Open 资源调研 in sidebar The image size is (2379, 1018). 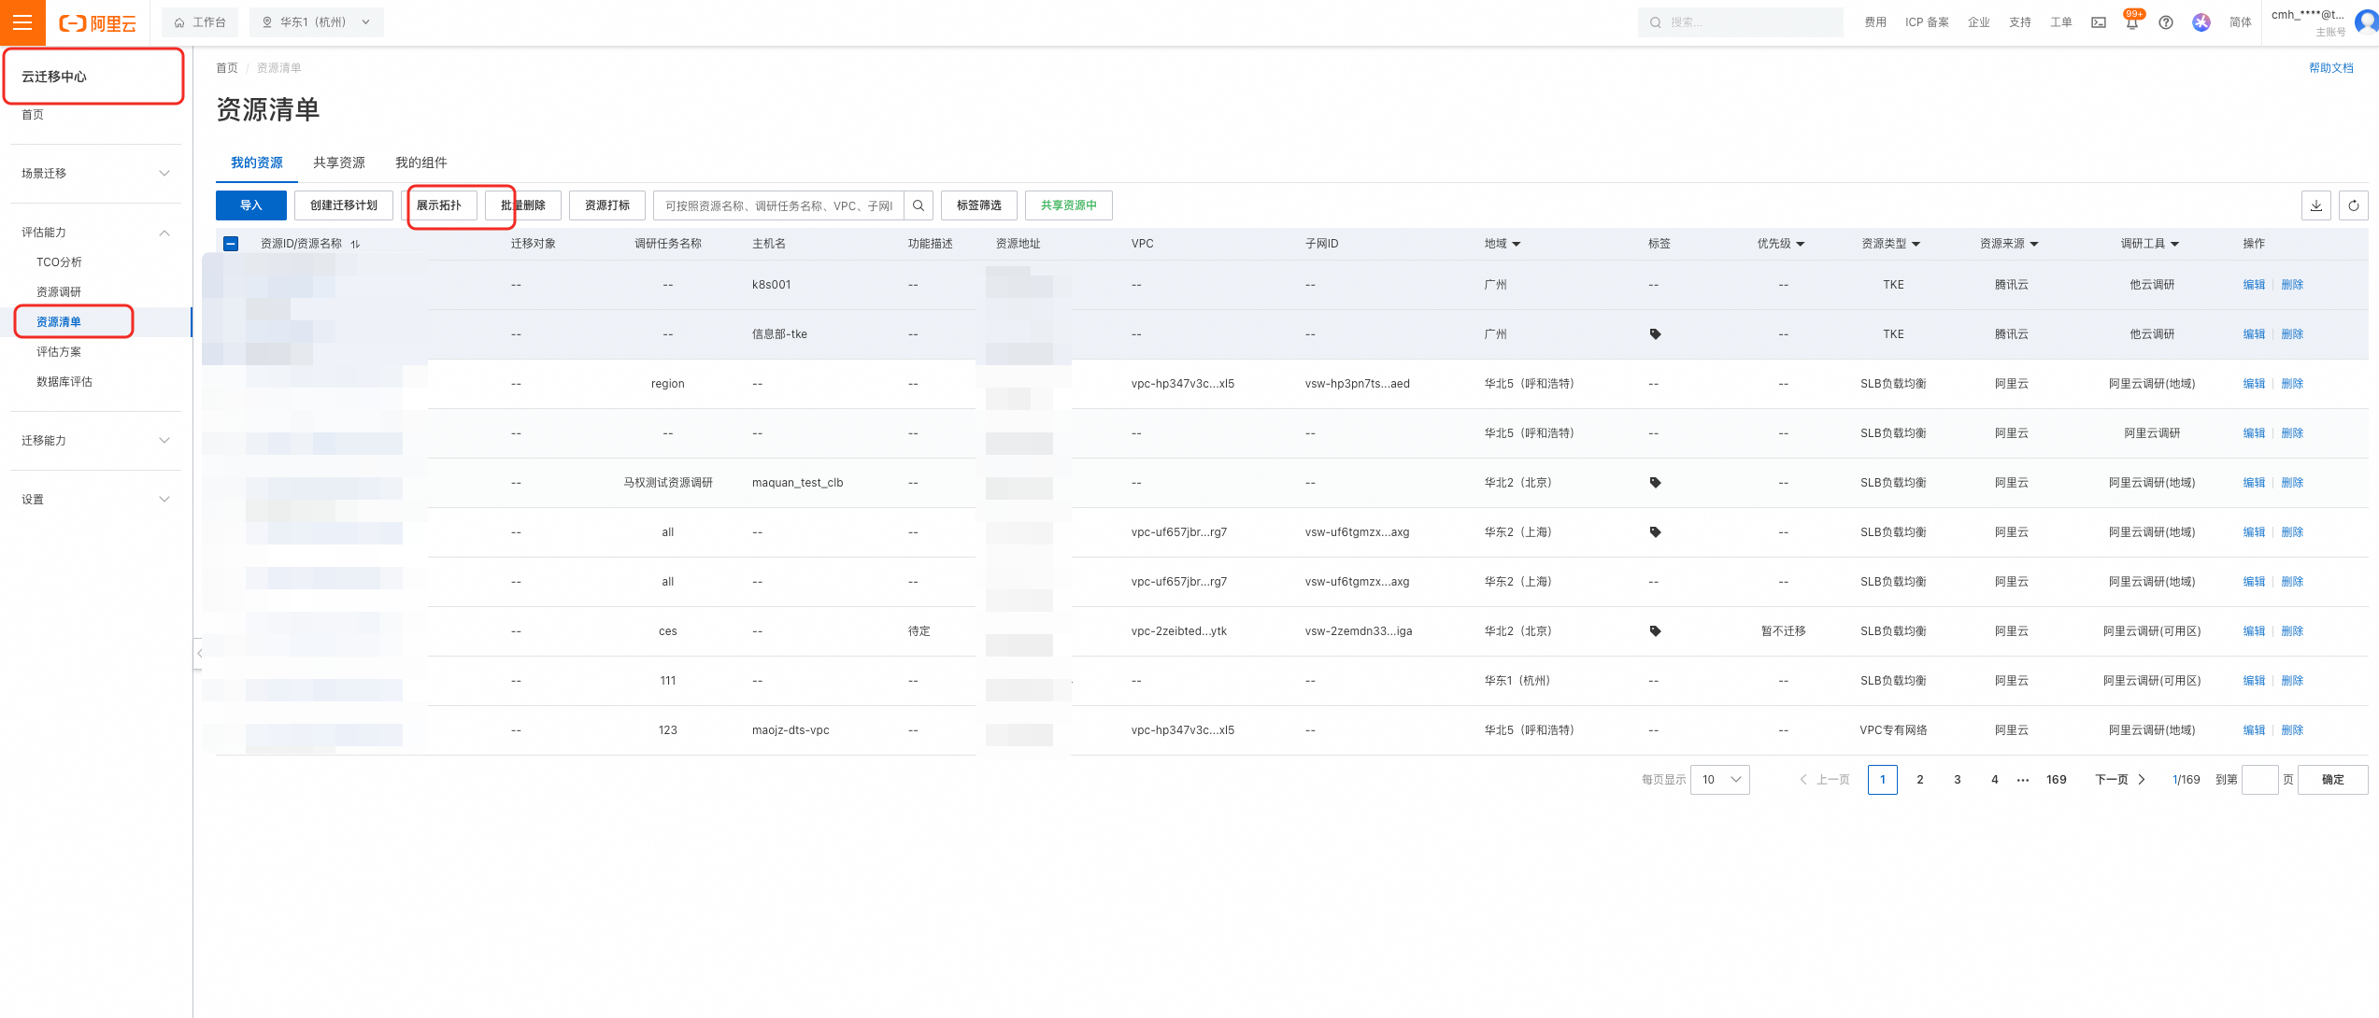pyautogui.click(x=59, y=292)
